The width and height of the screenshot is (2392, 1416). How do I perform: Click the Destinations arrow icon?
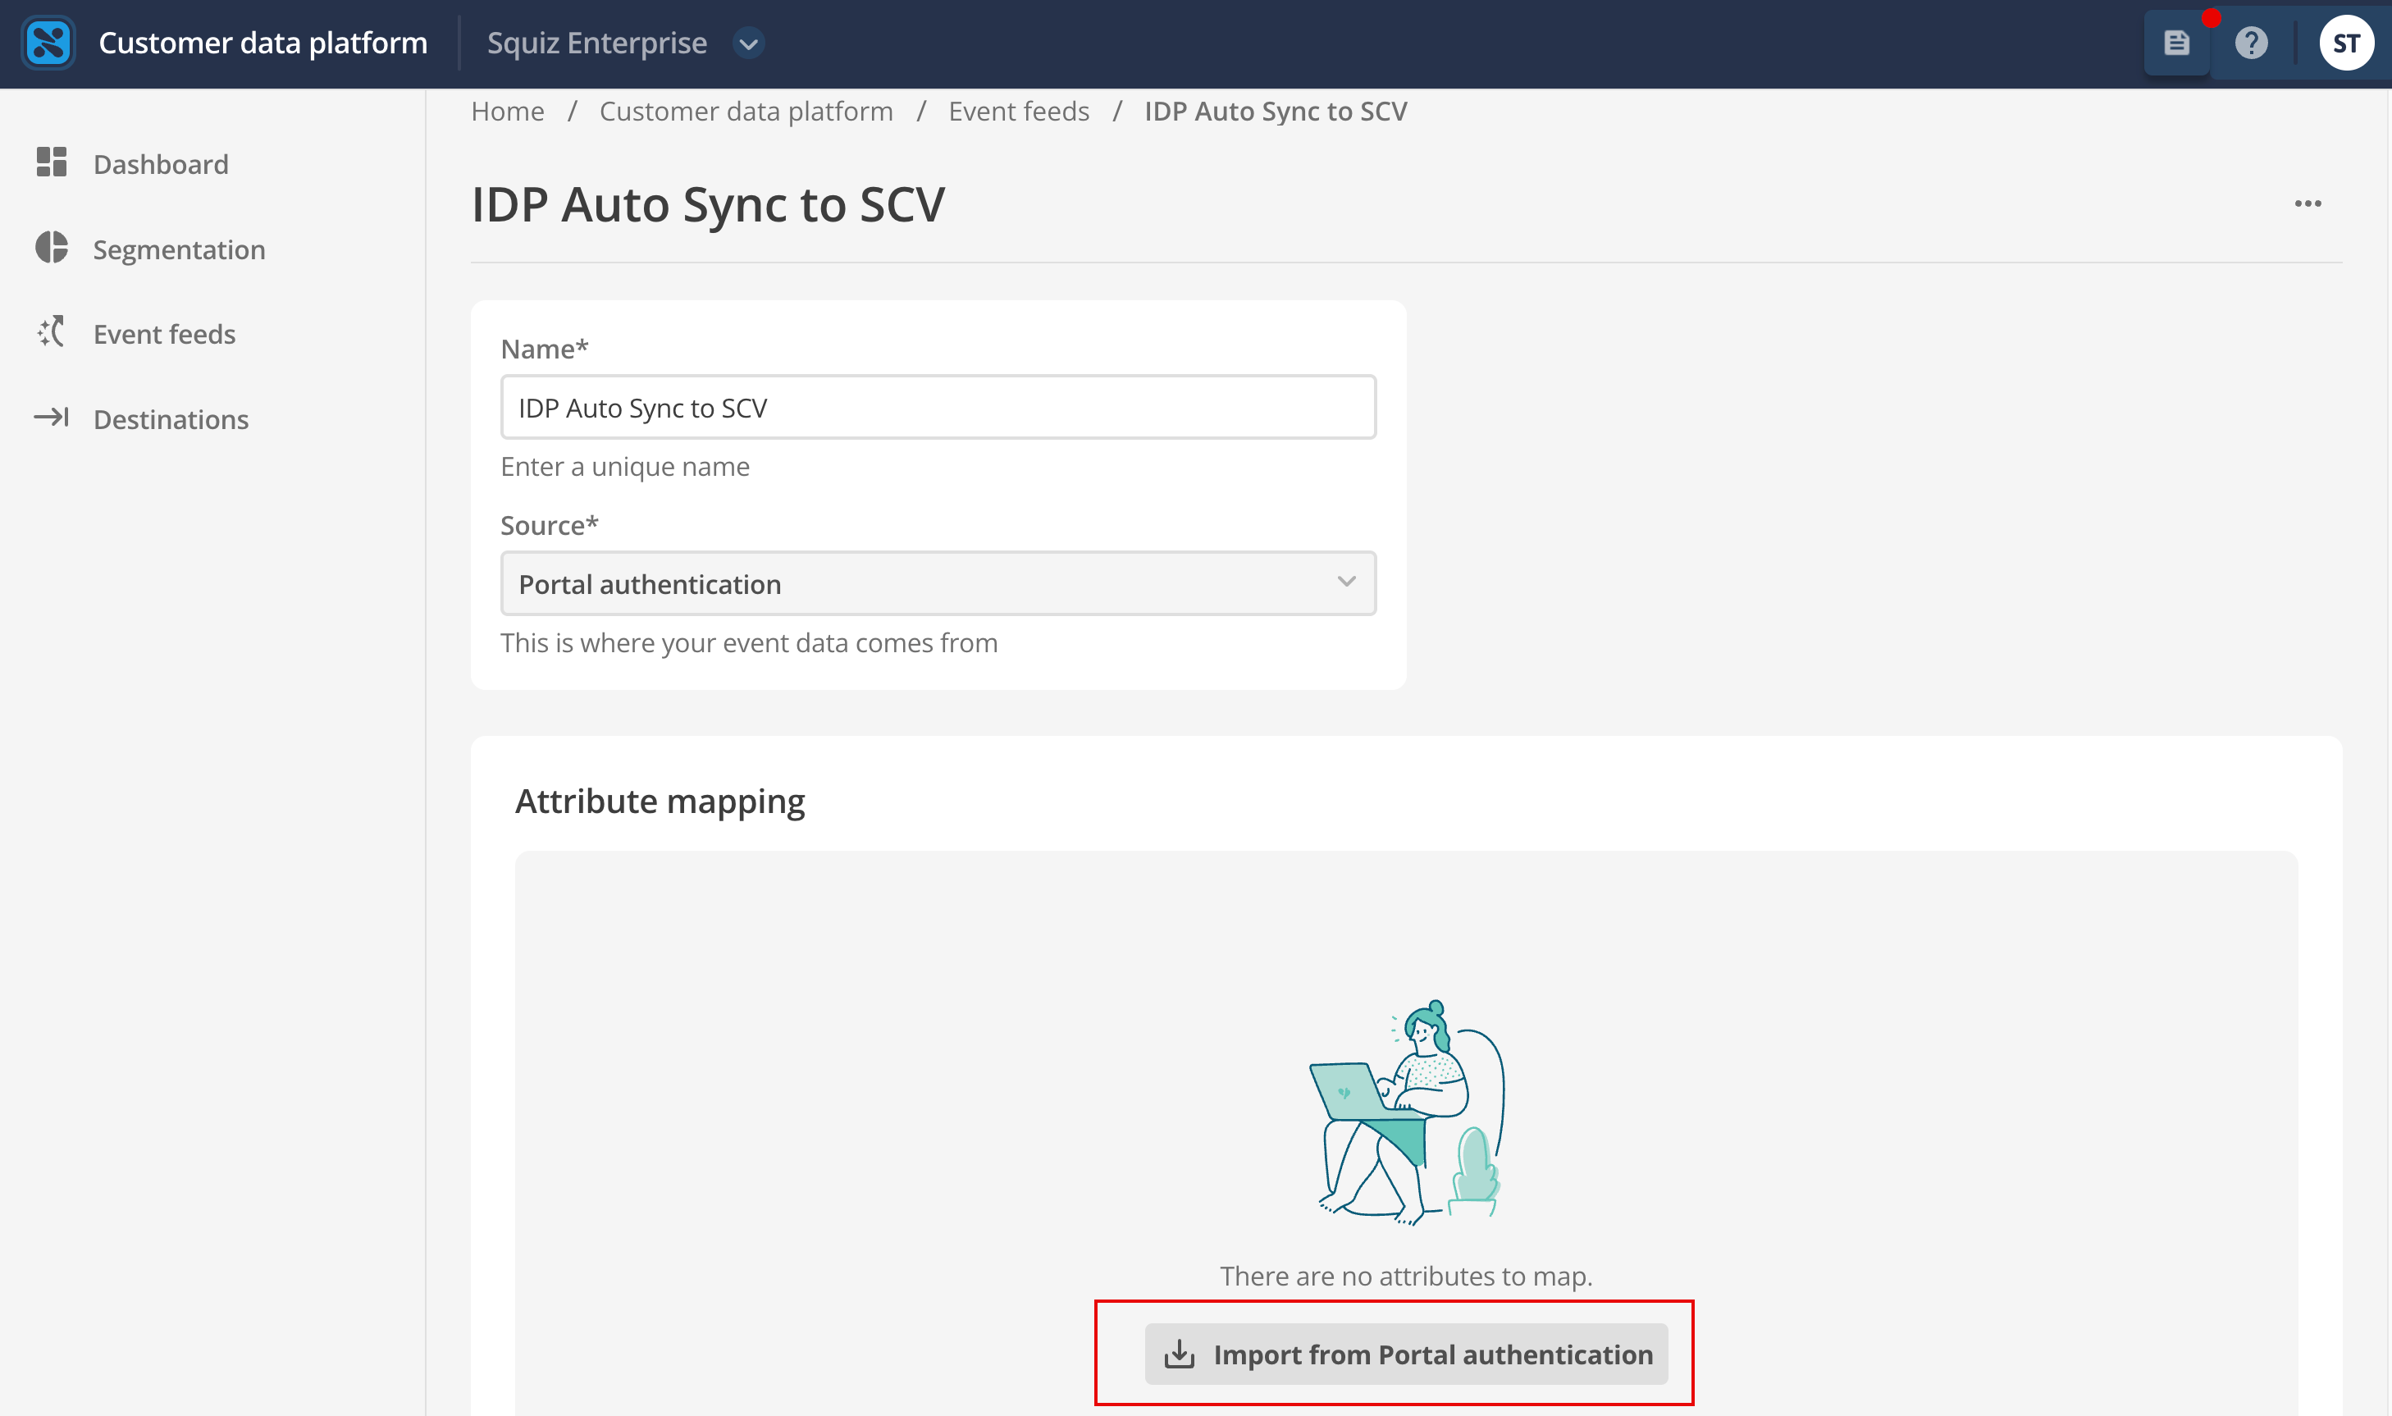click(52, 418)
